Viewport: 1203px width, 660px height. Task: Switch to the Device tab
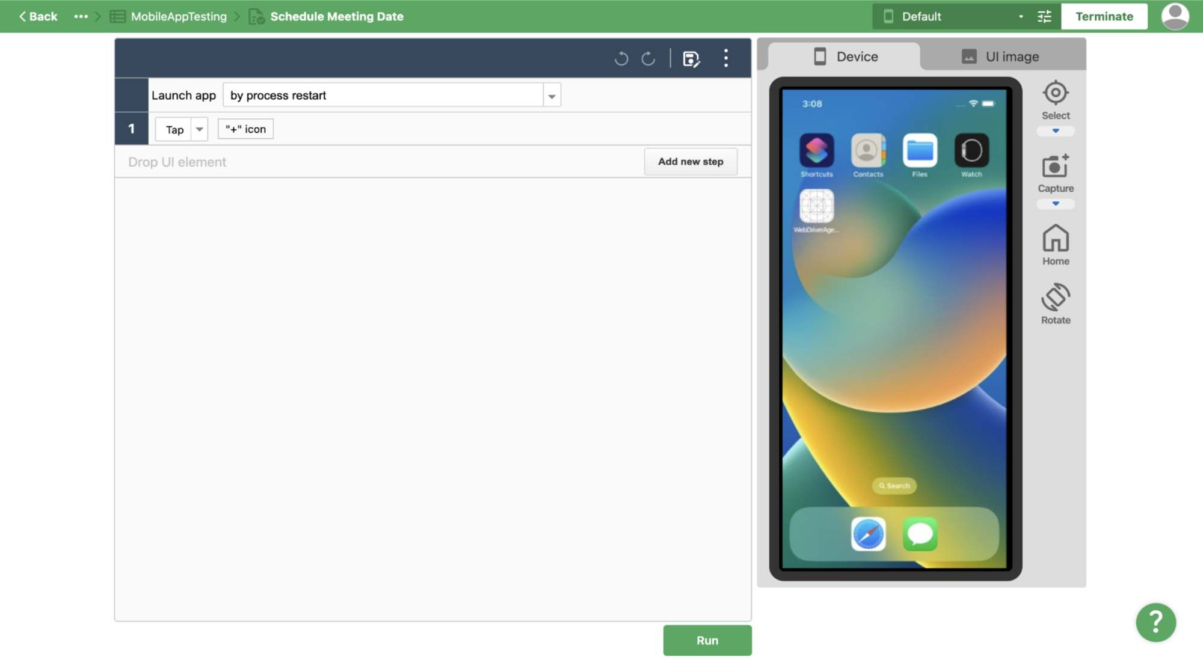point(845,57)
